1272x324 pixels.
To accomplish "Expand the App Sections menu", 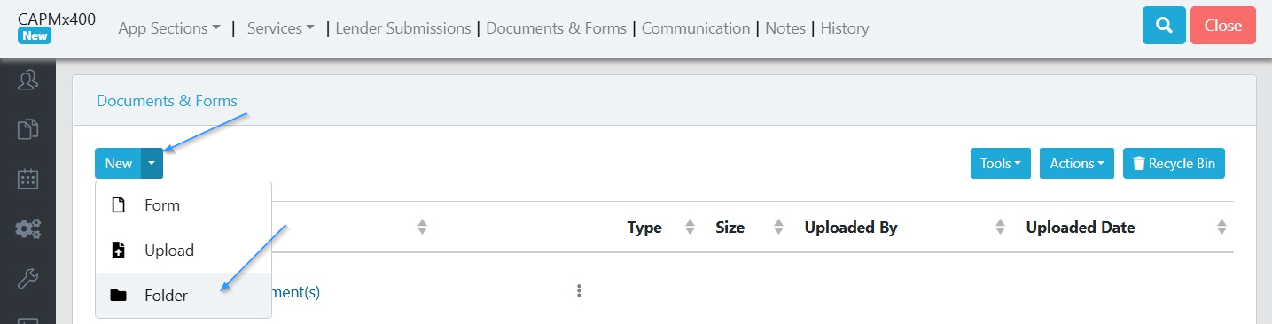I will [x=169, y=28].
